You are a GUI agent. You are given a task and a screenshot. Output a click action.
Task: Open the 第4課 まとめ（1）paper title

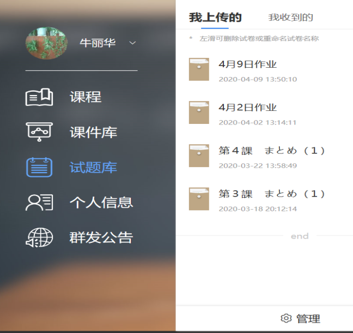272,151
